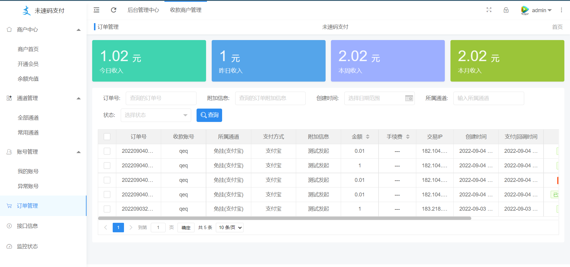The image size is (570, 267).
Task: Go to 商户首页 in sidebar
Action: (28, 49)
